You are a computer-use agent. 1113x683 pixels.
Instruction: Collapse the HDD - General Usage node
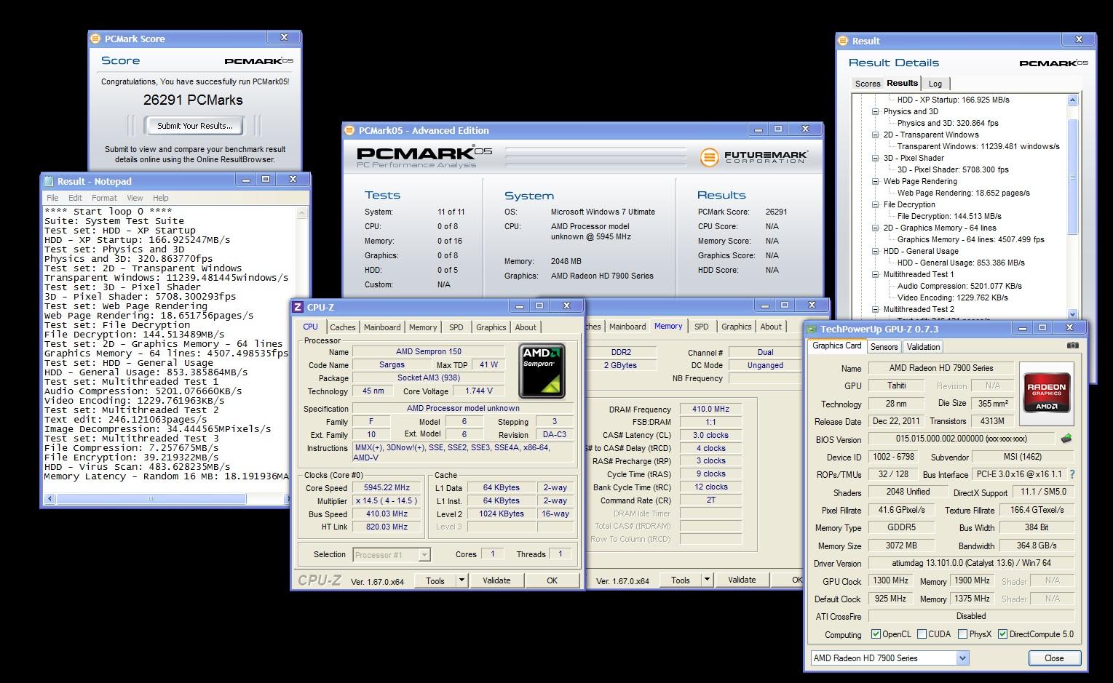(876, 252)
